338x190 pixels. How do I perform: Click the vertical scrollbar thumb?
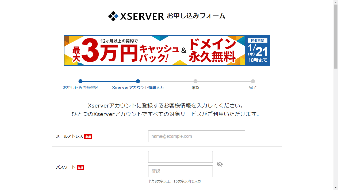pyautogui.click(x=336, y=37)
